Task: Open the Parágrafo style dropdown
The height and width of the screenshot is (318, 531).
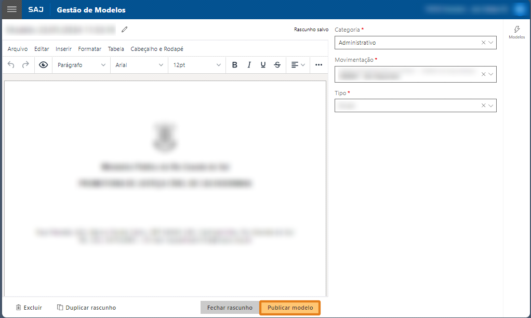Action: (82, 64)
